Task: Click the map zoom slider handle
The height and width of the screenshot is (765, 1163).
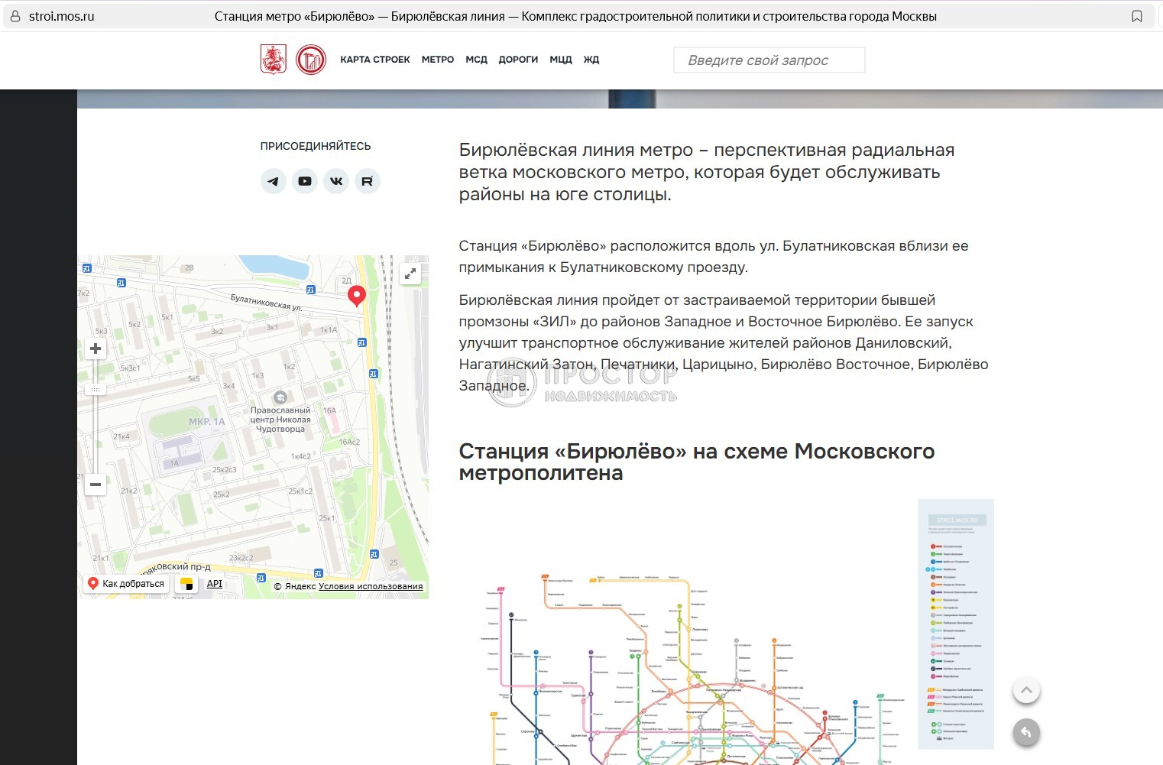Action: 96,390
